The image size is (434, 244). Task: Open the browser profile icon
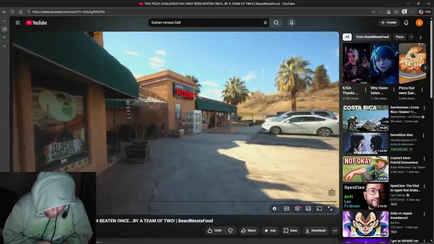click(404, 12)
